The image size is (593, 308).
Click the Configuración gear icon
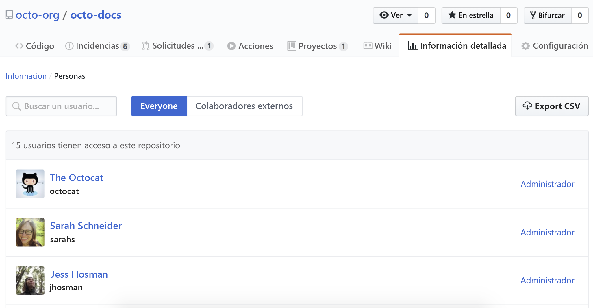[526, 46]
